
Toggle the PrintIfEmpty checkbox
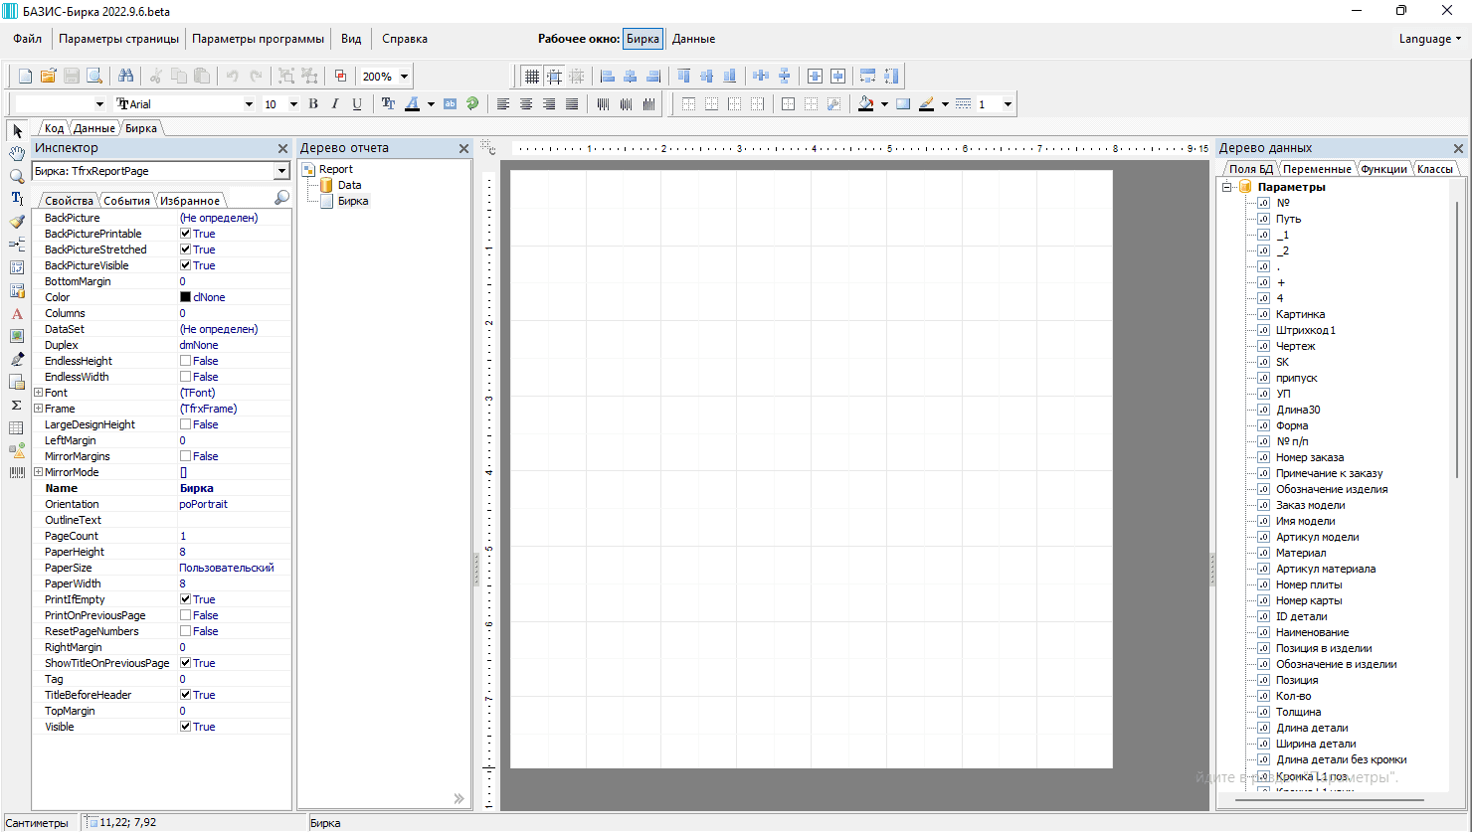(x=185, y=599)
